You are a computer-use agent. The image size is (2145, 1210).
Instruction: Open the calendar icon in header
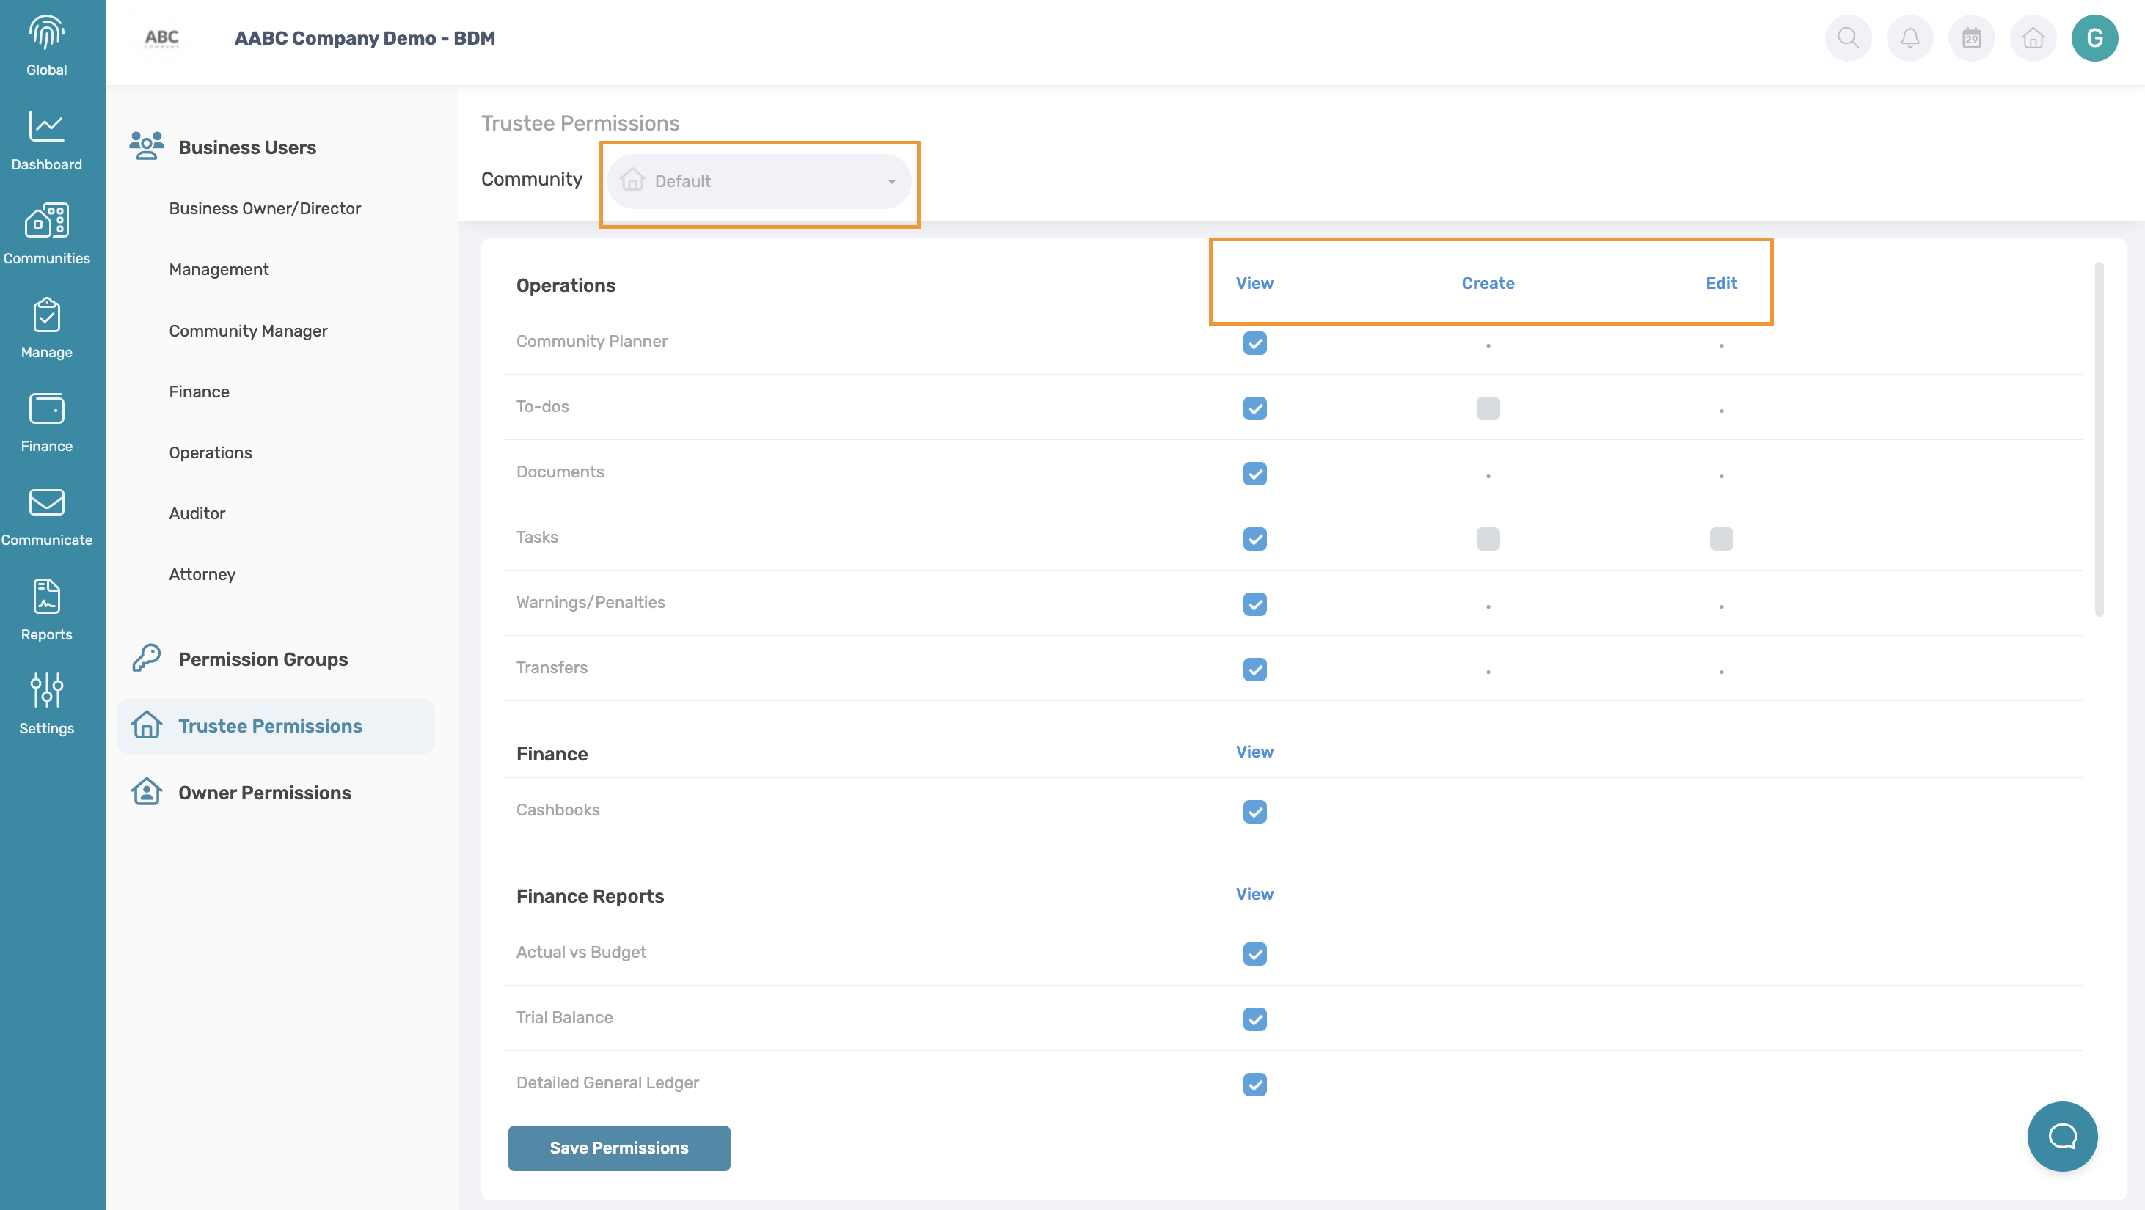click(x=1971, y=38)
